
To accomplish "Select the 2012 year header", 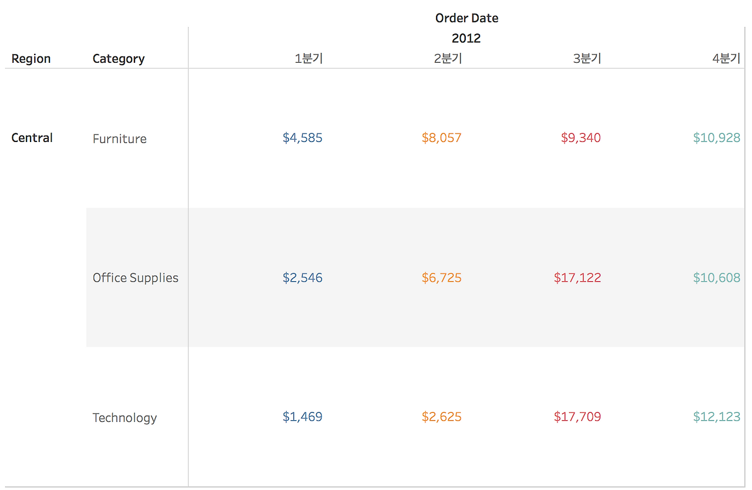I will (466, 38).
